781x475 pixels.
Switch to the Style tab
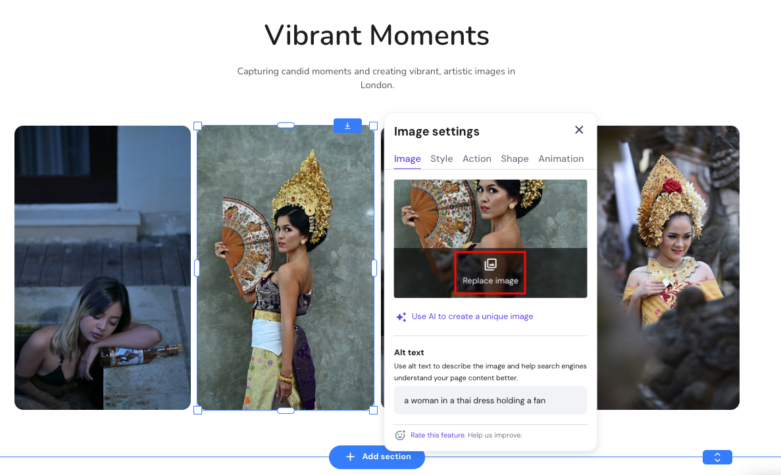(441, 159)
